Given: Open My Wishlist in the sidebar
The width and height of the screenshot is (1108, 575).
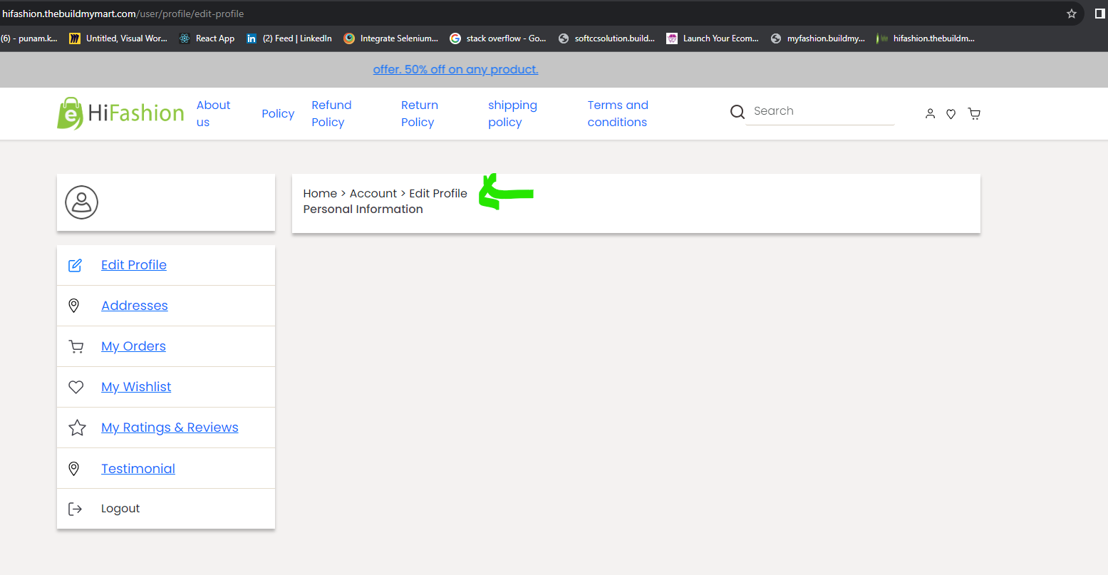Looking at the screenshot, I should coord(136,387).
